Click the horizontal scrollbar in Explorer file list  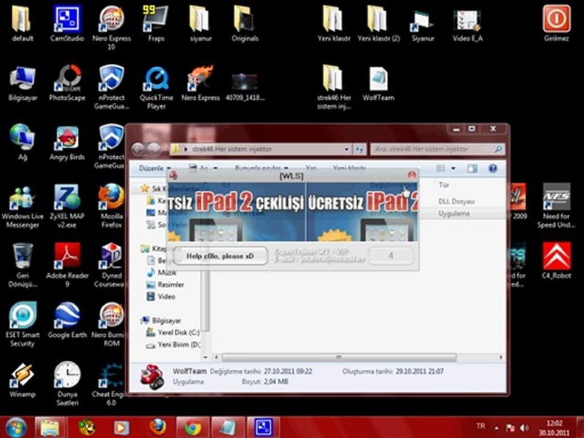[339, 357]
